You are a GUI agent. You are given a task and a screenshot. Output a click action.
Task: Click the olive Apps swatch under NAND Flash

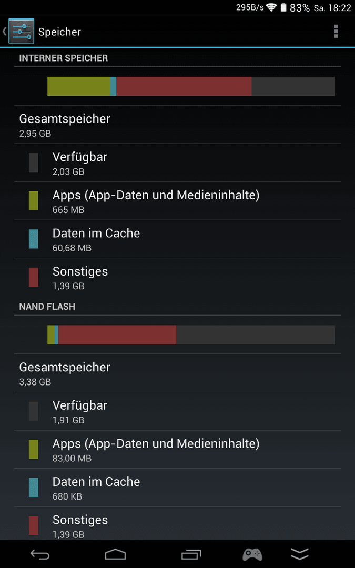click(x=33, y=449)
